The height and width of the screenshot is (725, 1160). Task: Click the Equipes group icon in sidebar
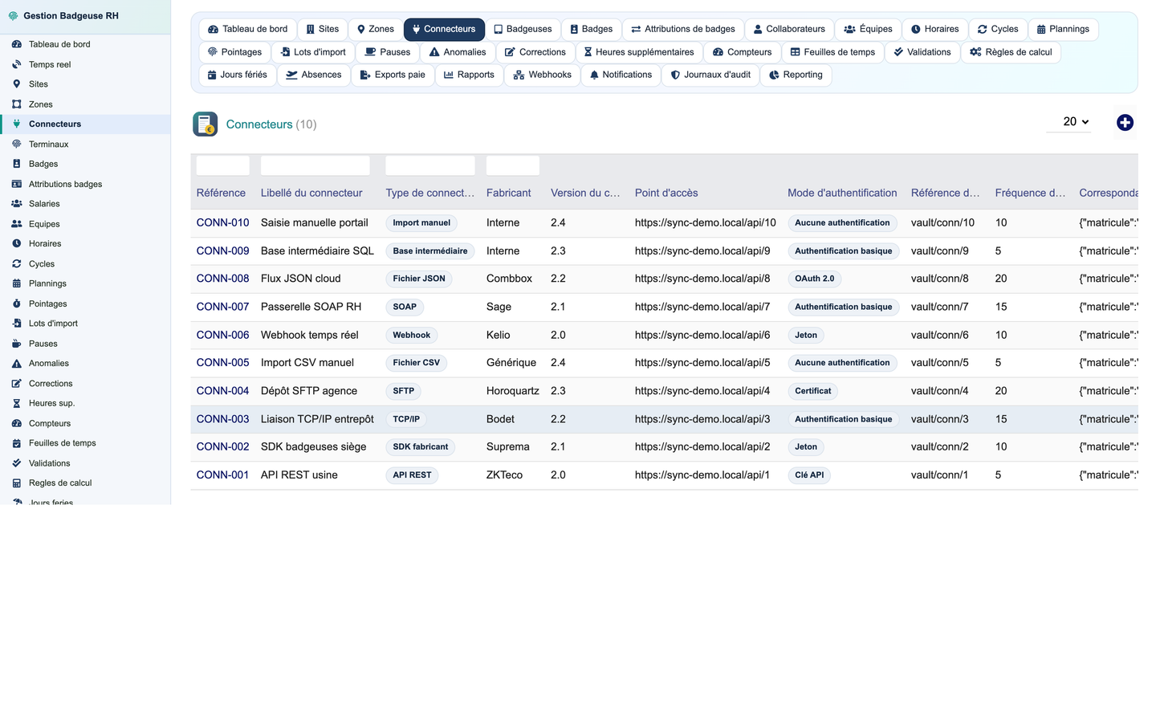(x=16, y=224)
